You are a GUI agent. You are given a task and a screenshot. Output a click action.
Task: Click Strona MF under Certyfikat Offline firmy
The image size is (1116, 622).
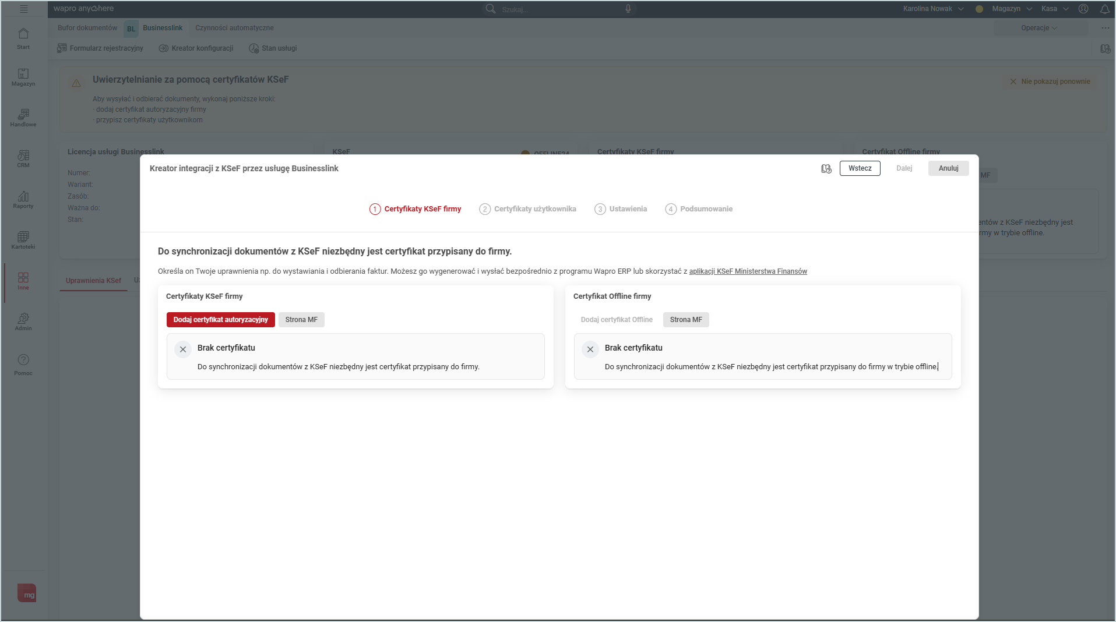[x=686, y=320]
